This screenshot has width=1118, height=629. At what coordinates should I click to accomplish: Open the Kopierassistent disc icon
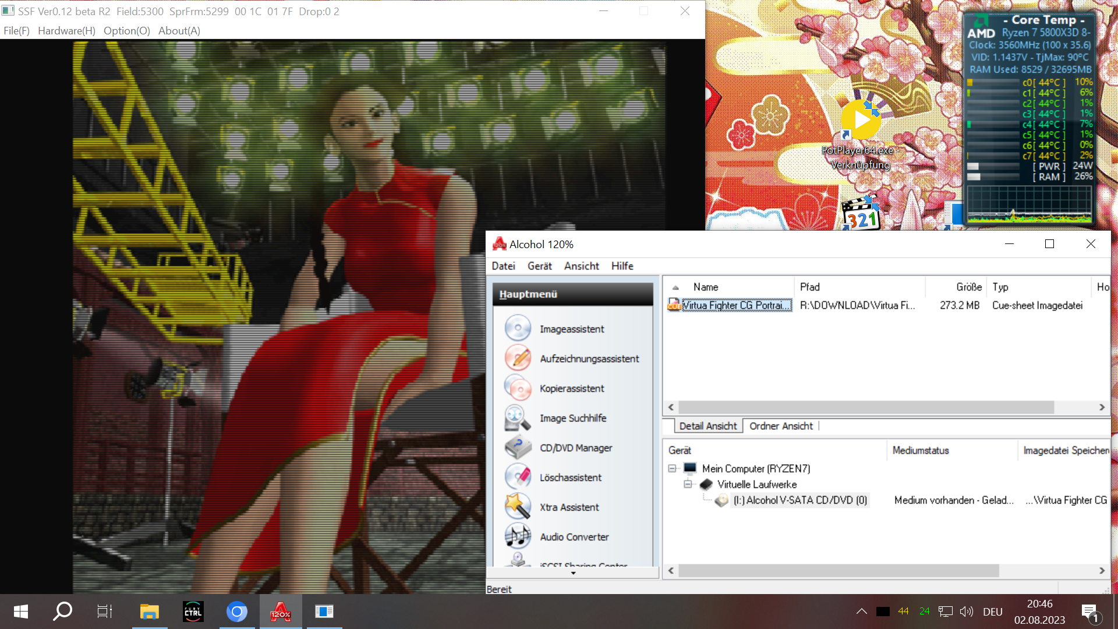tap(518, 388)
